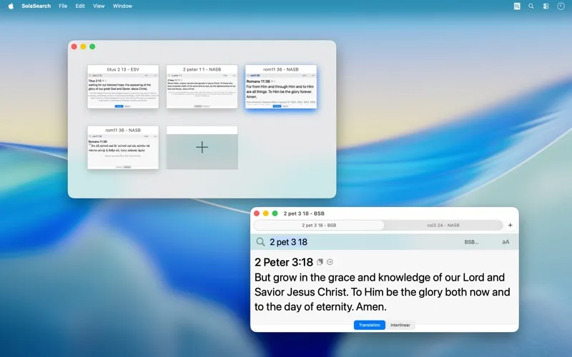The width and height of the screenshot is (572, 357).
Task: Zoom the tab overview window with green button
Action: pos(92,46)
